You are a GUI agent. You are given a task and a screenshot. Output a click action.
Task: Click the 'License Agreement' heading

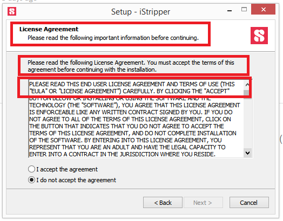tap(49, 29)
